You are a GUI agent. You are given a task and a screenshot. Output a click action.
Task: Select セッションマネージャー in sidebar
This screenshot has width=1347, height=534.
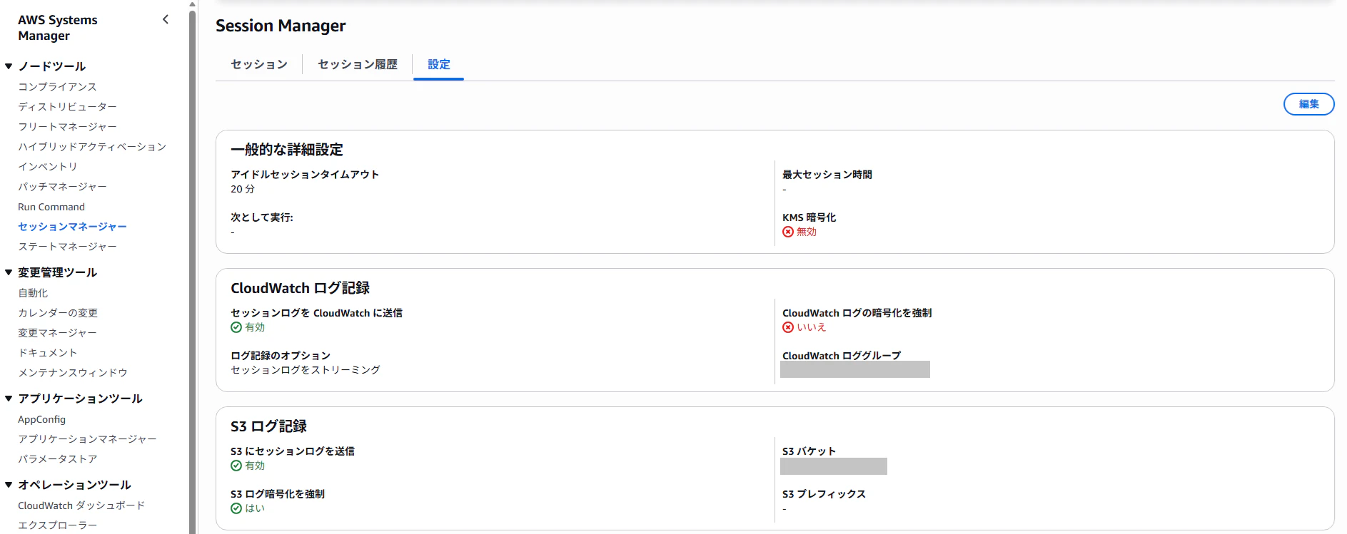(72, 226)
